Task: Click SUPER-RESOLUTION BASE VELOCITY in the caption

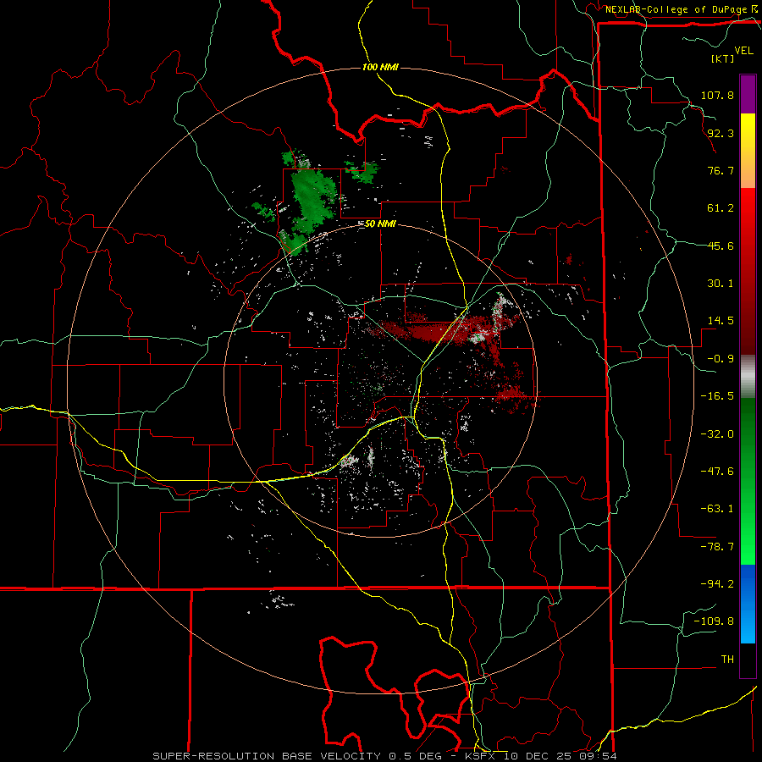Action: (267, 756)
